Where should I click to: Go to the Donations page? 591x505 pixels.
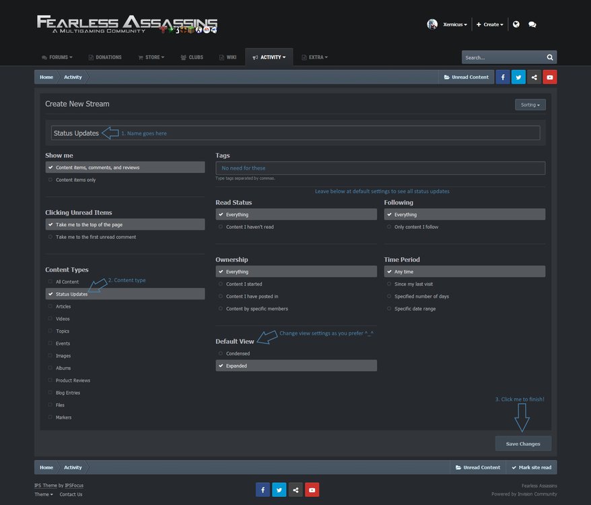point(105,57)
